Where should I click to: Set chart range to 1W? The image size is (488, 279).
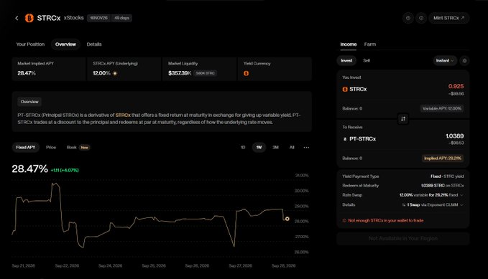pyautogui.click(x=259, y=147)
